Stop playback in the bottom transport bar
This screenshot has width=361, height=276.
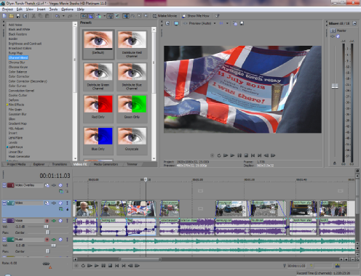(110, 266)
